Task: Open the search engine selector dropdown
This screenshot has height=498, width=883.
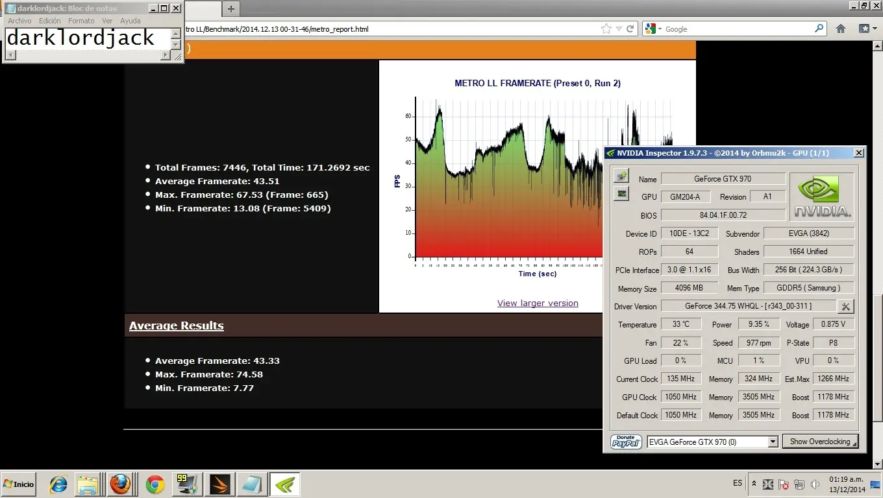Action: pyautogui.click(x=653, y=29)
